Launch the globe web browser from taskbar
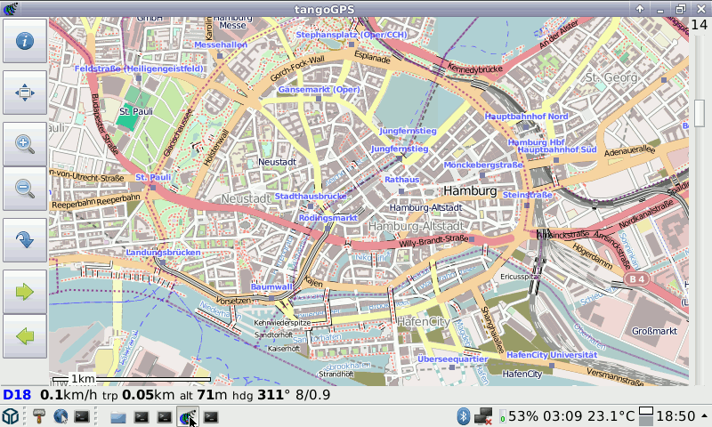 tap(61, 416)
